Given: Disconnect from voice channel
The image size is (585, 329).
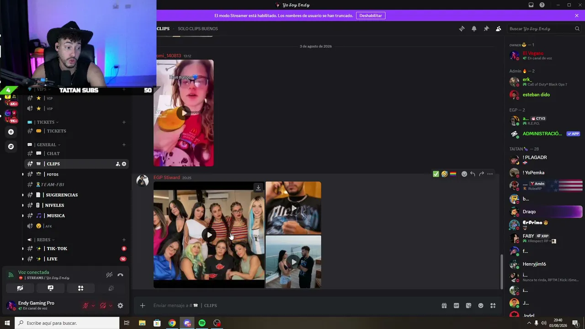Looking at the screenshot, I should [x=120, y=275].
